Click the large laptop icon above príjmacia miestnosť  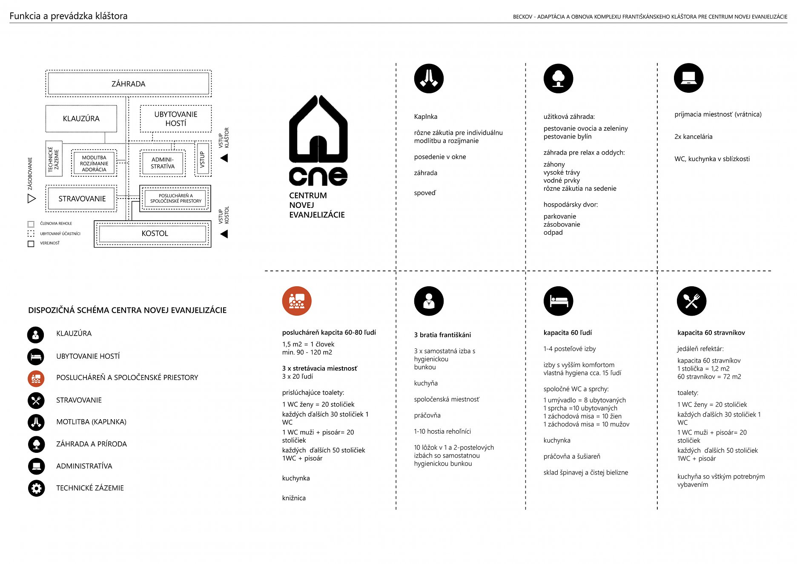(688, 78)
